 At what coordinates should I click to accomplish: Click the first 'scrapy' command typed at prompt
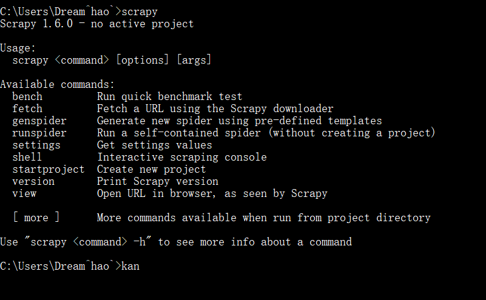[x=140, y=12]
